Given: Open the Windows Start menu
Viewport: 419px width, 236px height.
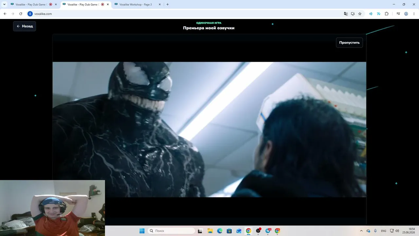Looking at the screenshot, I should (x=142, y=231).
